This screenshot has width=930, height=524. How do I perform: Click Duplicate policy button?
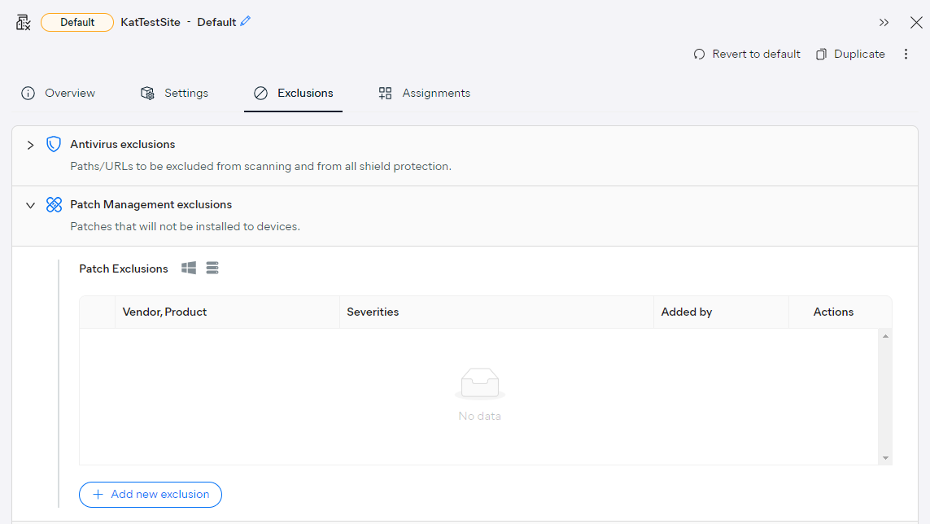click(x=850, y=54)
